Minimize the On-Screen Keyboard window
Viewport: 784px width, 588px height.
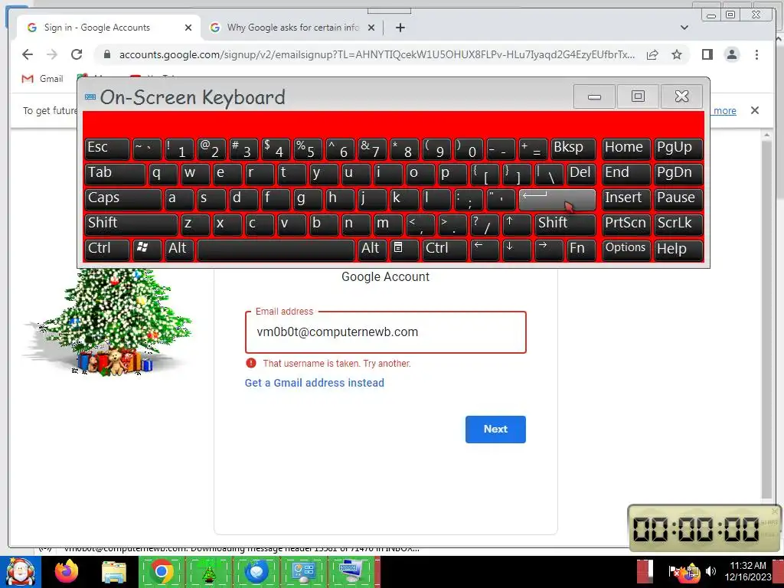pos(594,96)
